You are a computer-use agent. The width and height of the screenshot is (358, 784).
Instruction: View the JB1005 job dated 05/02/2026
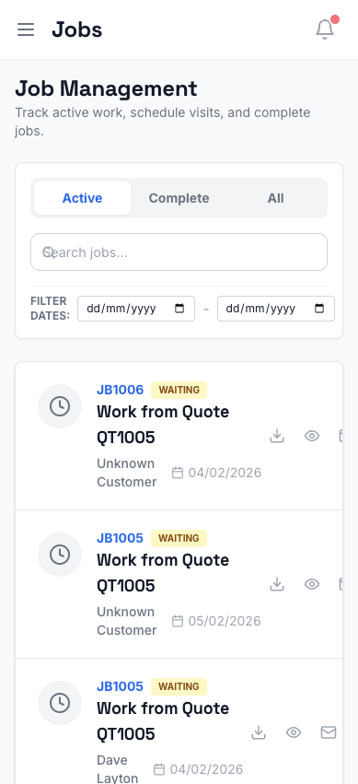(312, 584)
